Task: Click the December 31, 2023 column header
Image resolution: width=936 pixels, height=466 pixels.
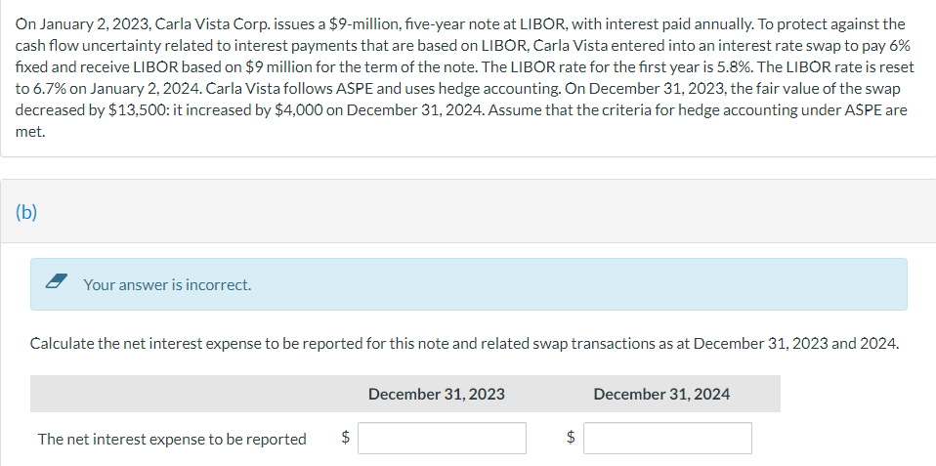Action: [437, 394]
